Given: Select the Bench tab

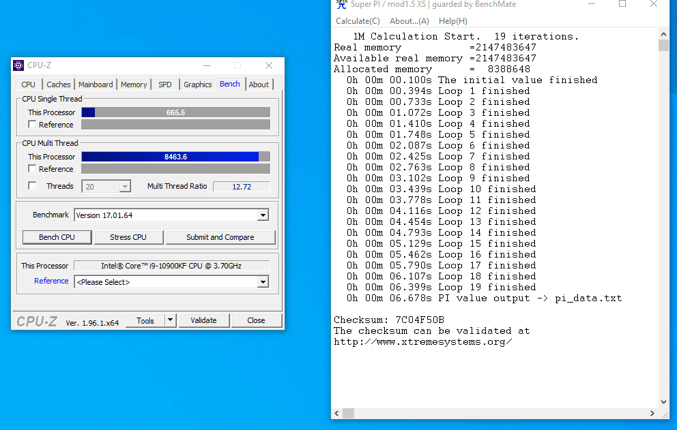Looking at the screenshot, I should (230, 84).
